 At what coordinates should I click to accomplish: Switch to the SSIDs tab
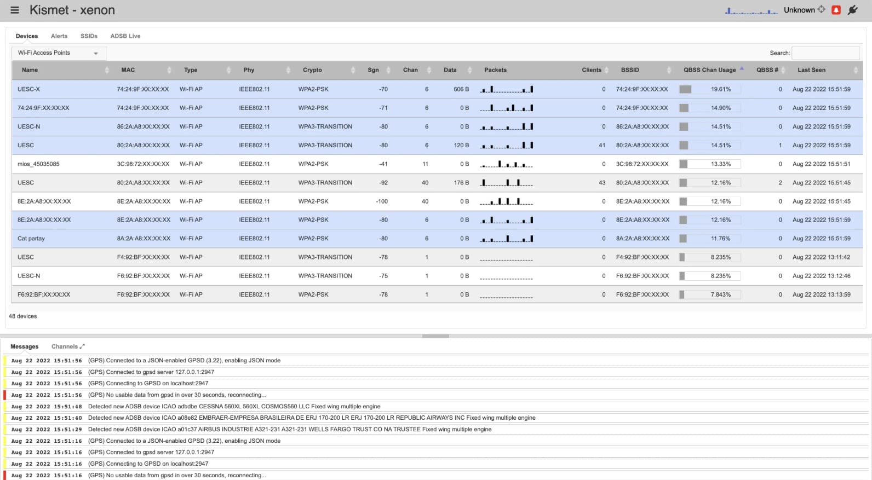89,36
